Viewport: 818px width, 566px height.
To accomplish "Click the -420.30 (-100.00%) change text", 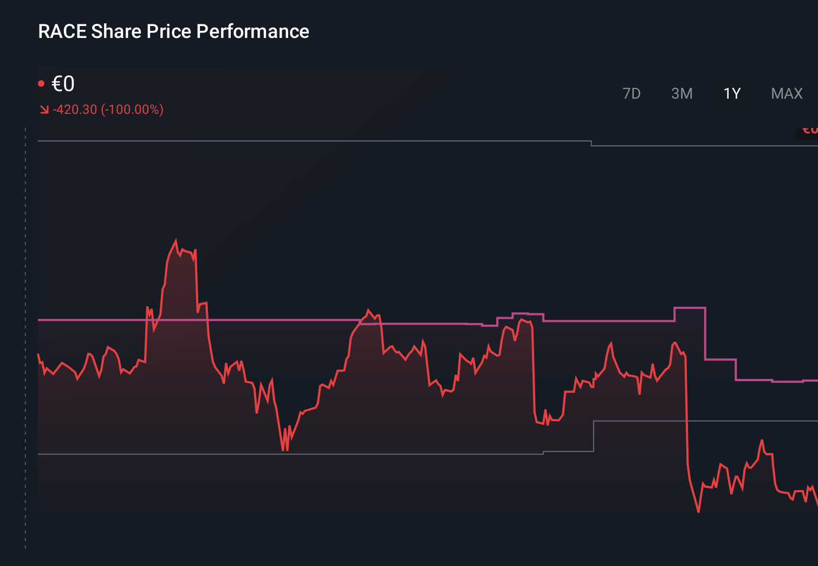I will [x=108, y=109].
